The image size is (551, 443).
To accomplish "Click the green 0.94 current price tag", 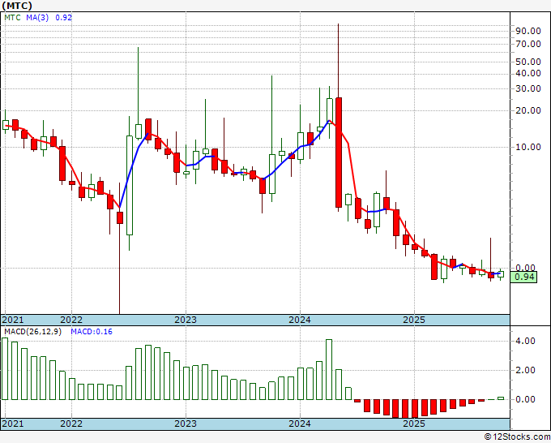I will pyautogui.click(x=525, y=277).
